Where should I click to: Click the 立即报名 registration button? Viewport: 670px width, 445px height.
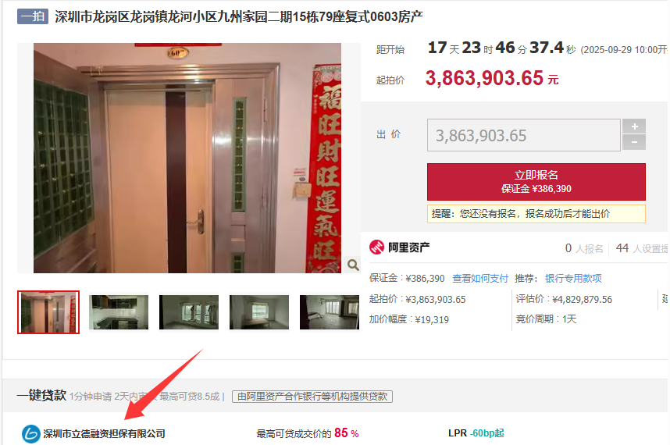(536, 181)
